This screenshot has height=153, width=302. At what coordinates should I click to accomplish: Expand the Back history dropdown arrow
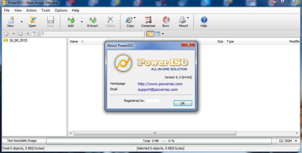(14, 34)
